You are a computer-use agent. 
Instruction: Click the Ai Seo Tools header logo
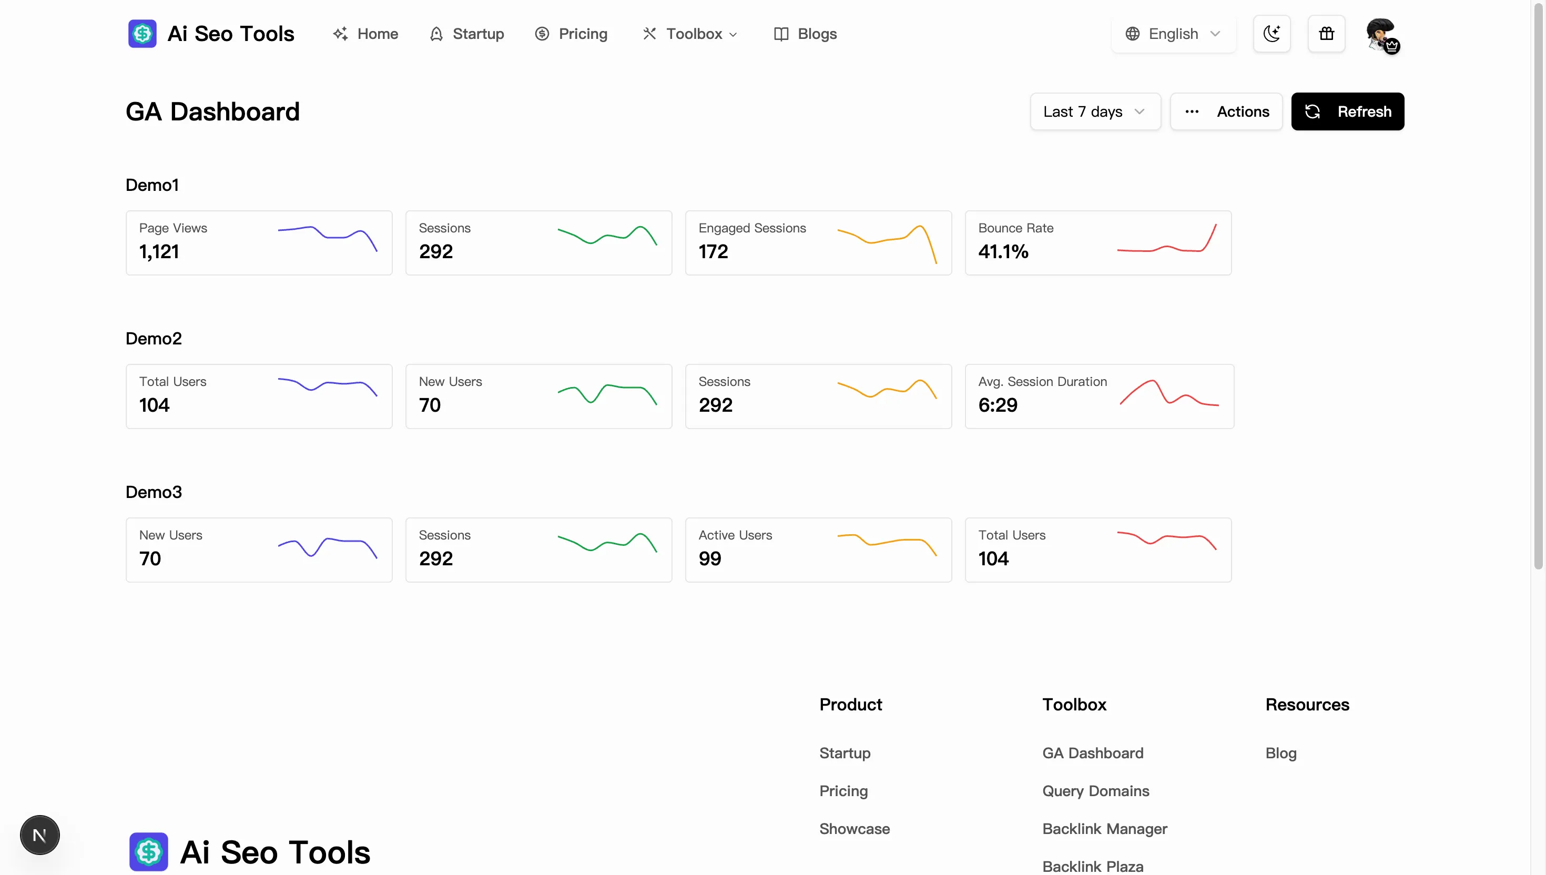[211, 34]
